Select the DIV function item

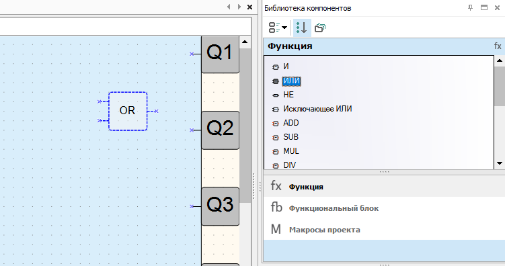pos(290,165)
